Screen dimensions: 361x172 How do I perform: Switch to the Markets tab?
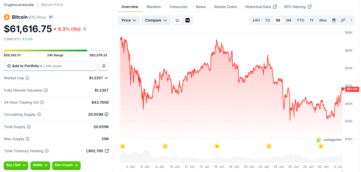click(154, 7)
